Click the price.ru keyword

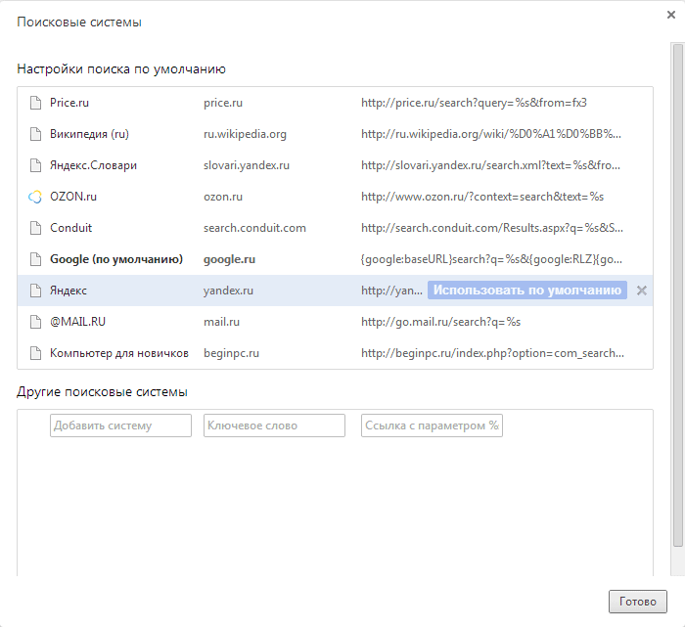pyautogui.click(x=223, y=103)
